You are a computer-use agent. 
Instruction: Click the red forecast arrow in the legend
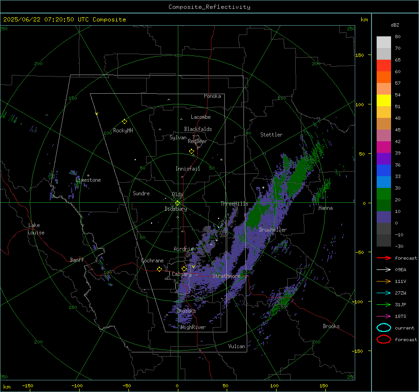(x=384, y=258)
